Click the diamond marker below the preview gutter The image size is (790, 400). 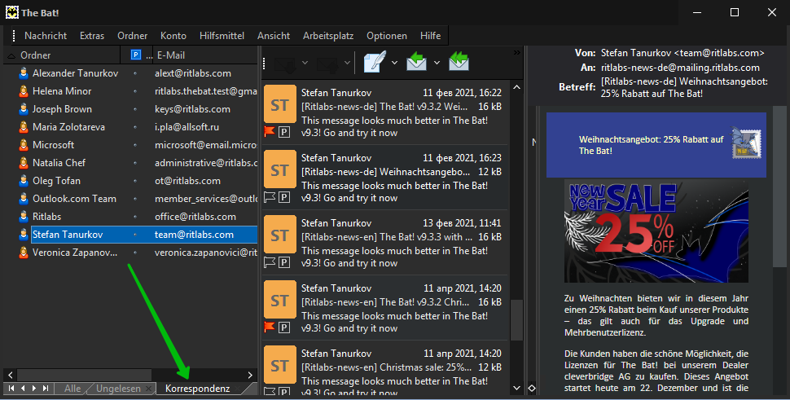(x=532, y=389)
